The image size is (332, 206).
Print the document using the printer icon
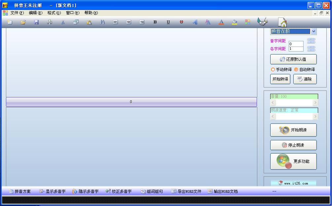[50, 22]
